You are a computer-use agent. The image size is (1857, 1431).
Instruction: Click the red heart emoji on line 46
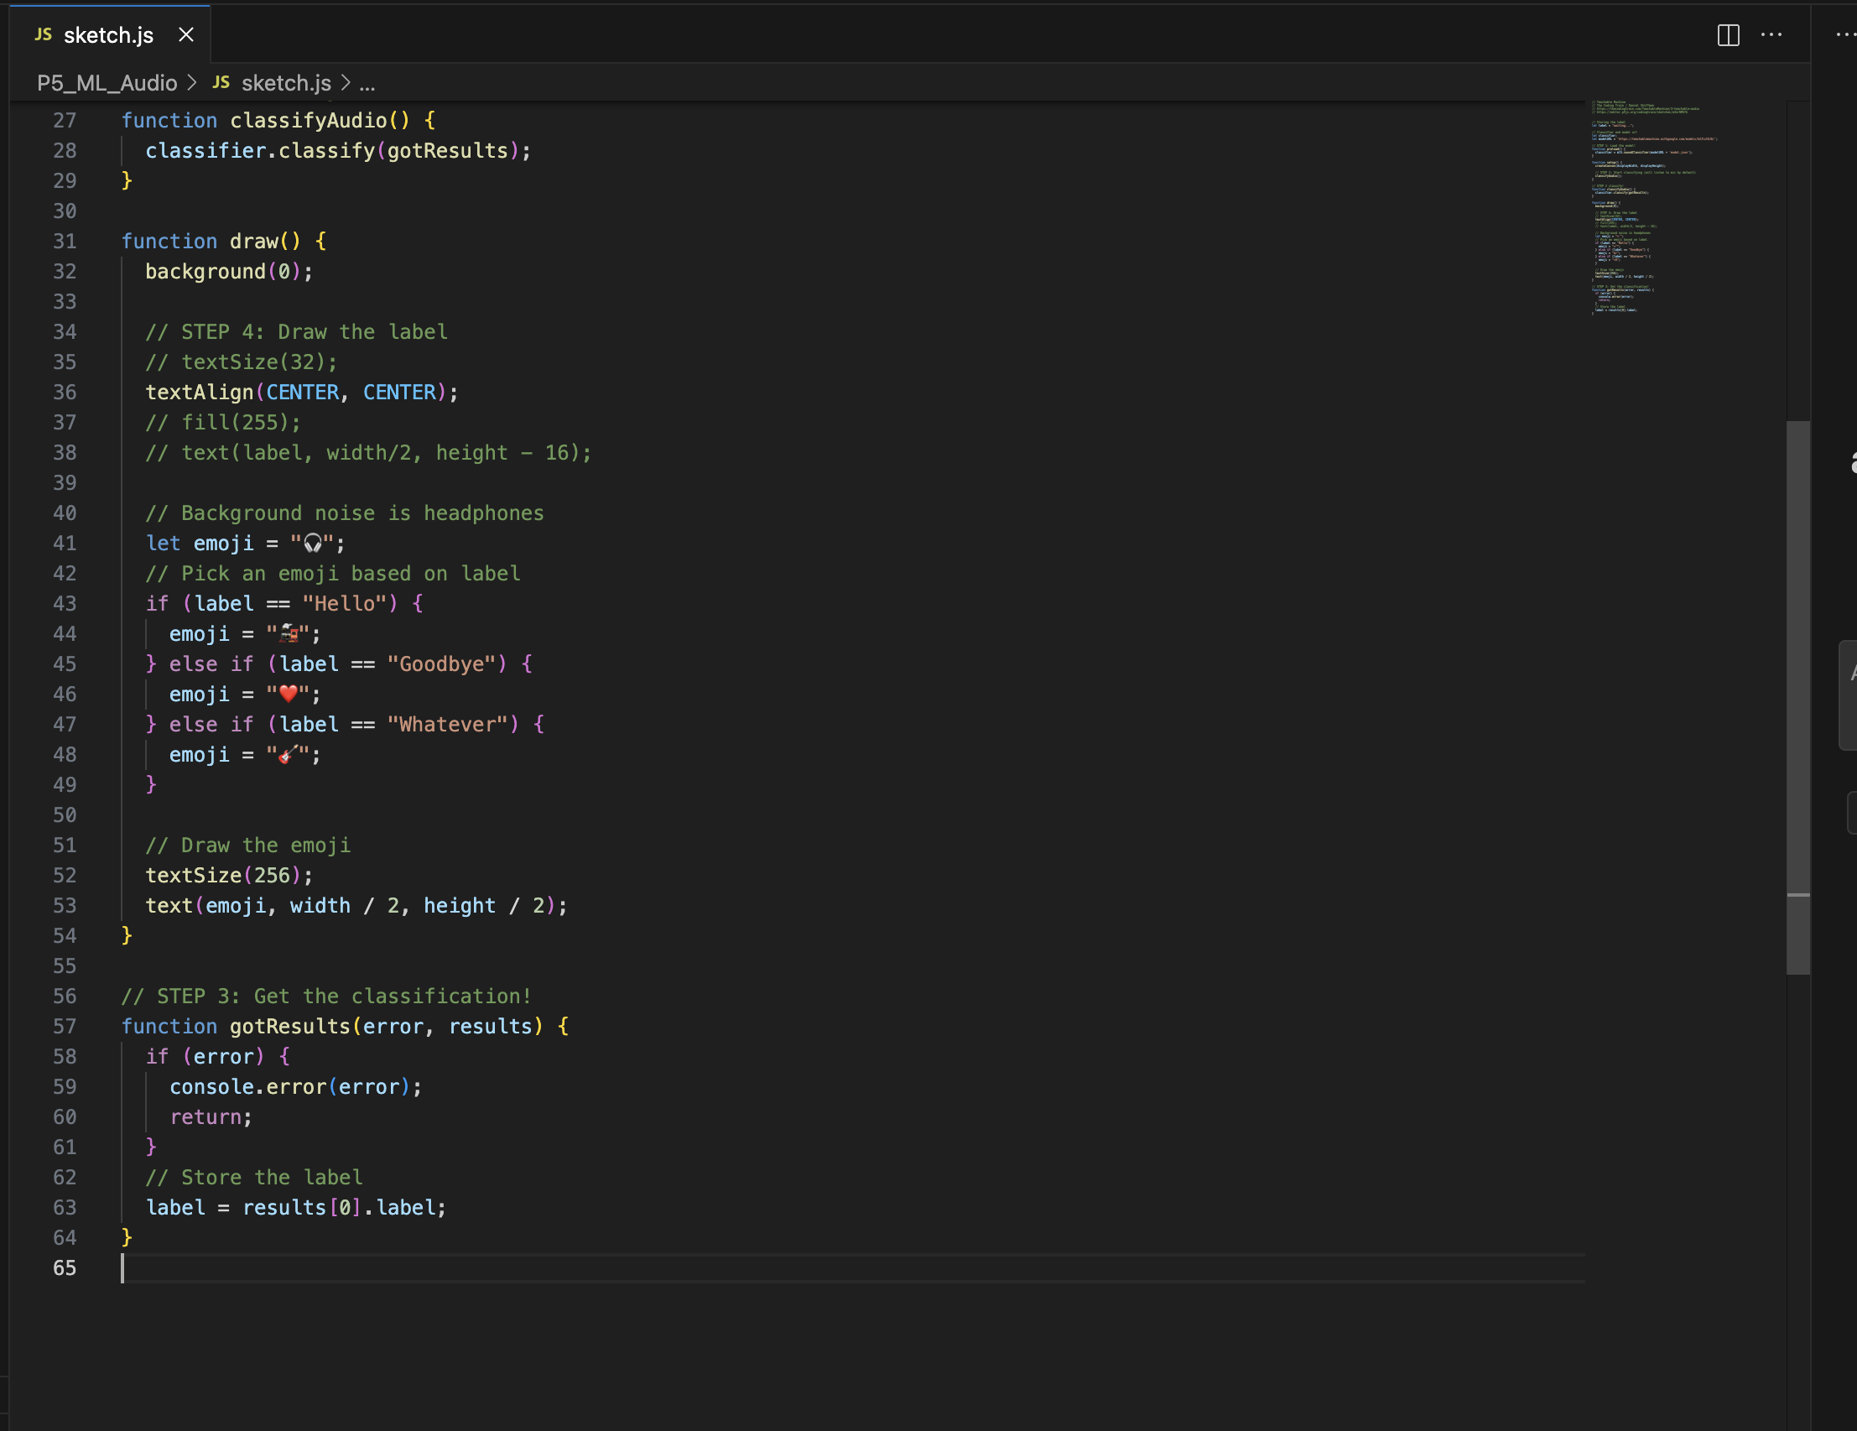290,694
